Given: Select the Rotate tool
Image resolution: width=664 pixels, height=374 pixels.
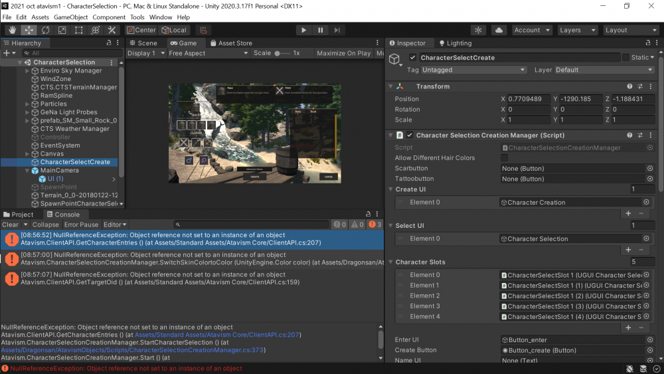Looking at the screenshot, I should click(46, 30).
